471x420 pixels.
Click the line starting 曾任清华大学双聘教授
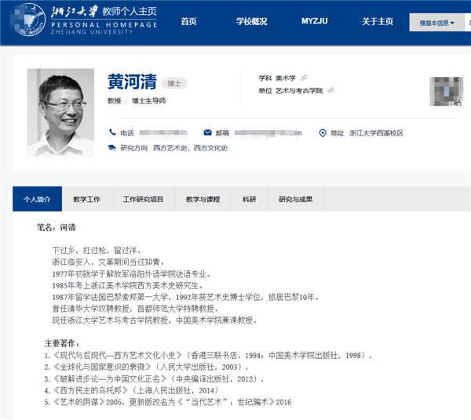click(x=136, y=309)
